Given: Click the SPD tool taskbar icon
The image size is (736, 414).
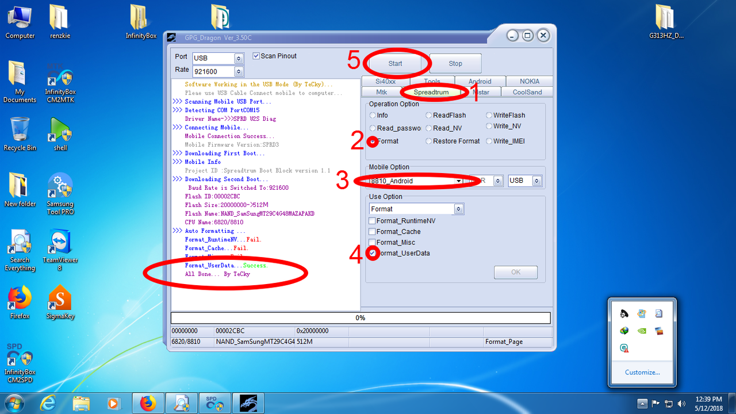Looking at the screenshot, I should pyautogui.click(x=214, y=403).
